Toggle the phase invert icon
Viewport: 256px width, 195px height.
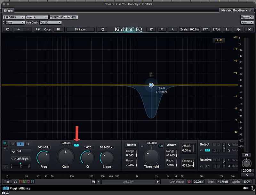tap(162, 29)
